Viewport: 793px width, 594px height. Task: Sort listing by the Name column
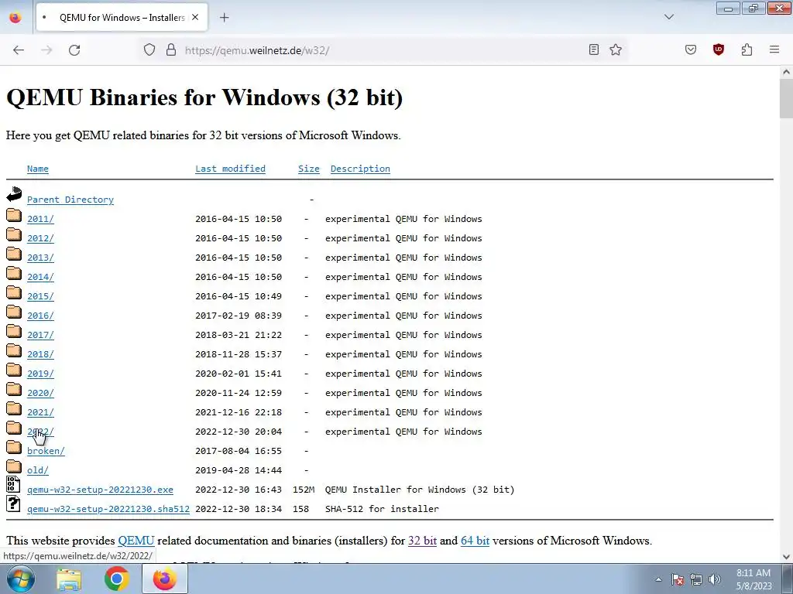point(38,169)
